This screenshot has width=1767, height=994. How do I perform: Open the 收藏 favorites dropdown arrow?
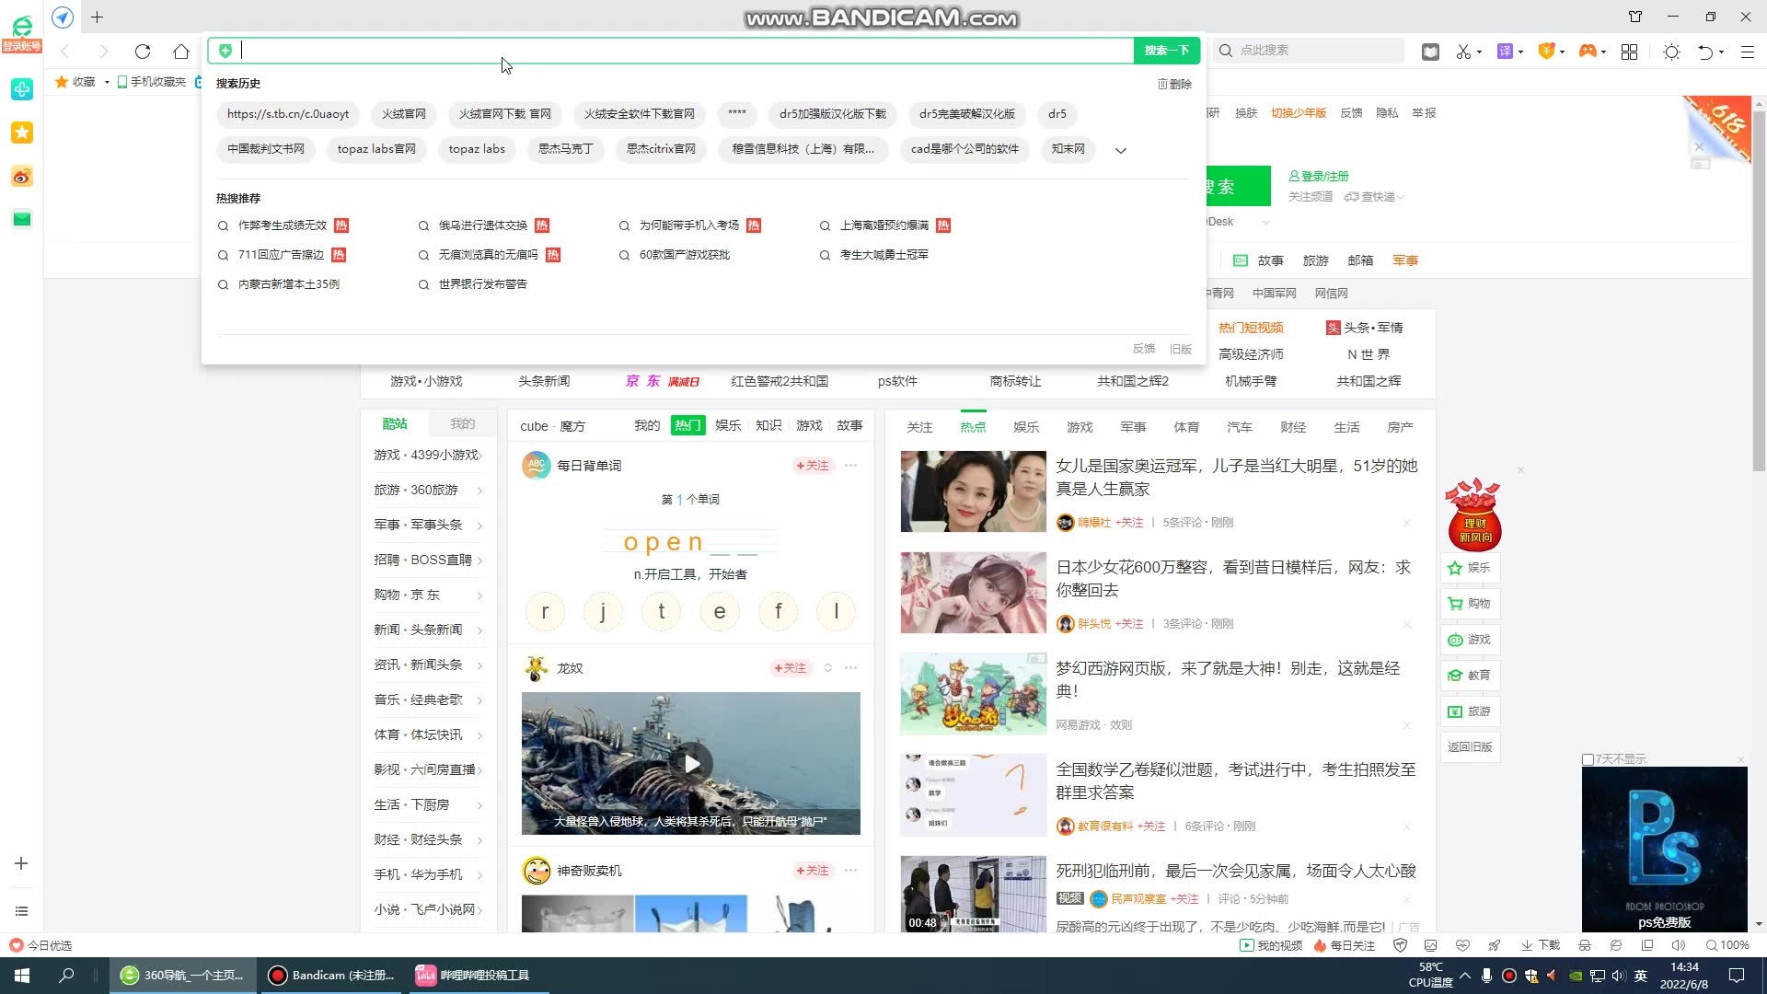(107, 82)
